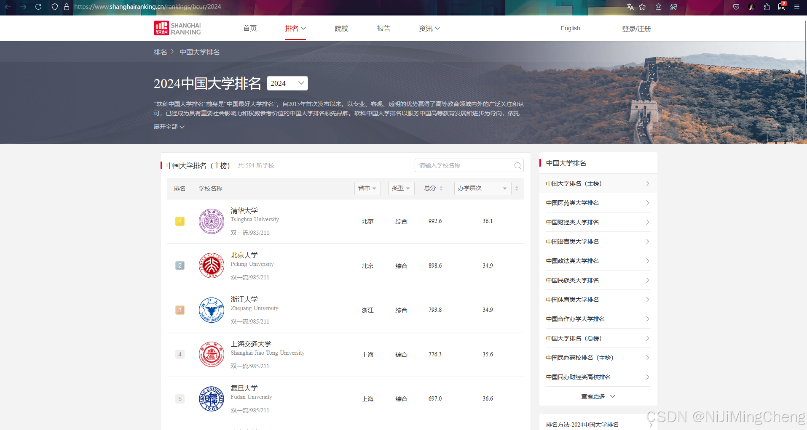
Task: Bookmark this page with the star icon
Action: [642, 7]
